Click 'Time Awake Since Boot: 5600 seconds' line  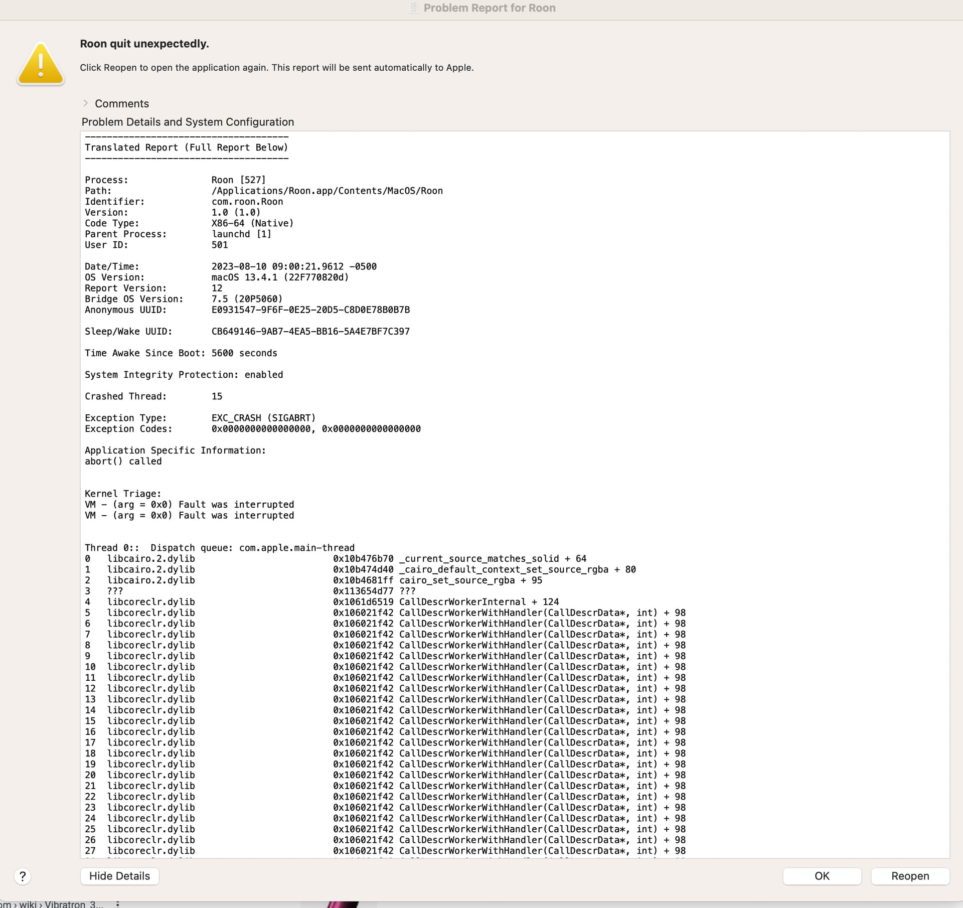(x=181, y=353)
